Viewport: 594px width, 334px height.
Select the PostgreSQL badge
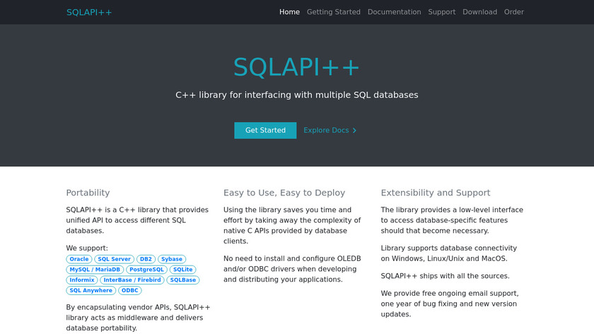(146, 270)
